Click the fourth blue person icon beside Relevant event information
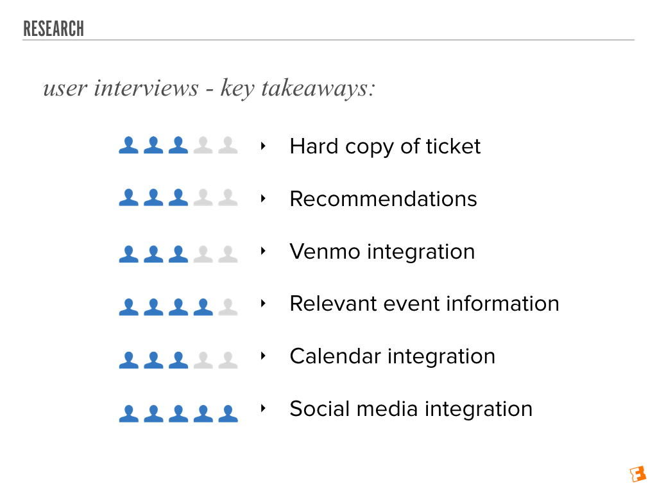The width and height of the screenshot is (657, 493). [203, 307]
